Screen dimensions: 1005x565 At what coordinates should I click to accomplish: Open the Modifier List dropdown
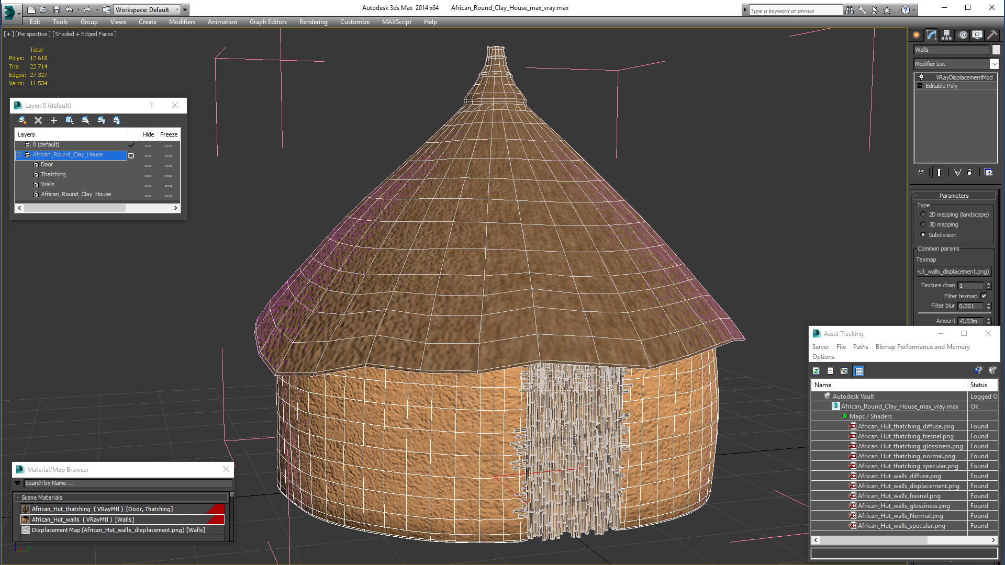point(994,64)
